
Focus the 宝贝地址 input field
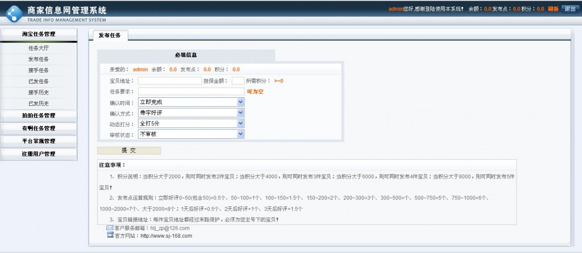pos(170,81)
